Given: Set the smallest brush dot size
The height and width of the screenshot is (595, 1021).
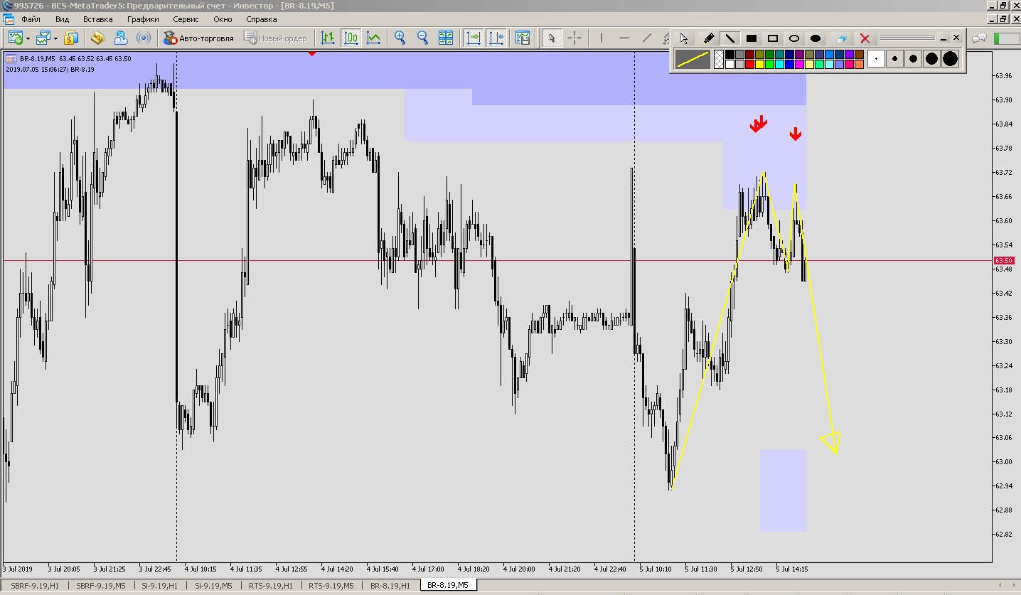Looking at the screenshot, I should (x=876, y=59).
